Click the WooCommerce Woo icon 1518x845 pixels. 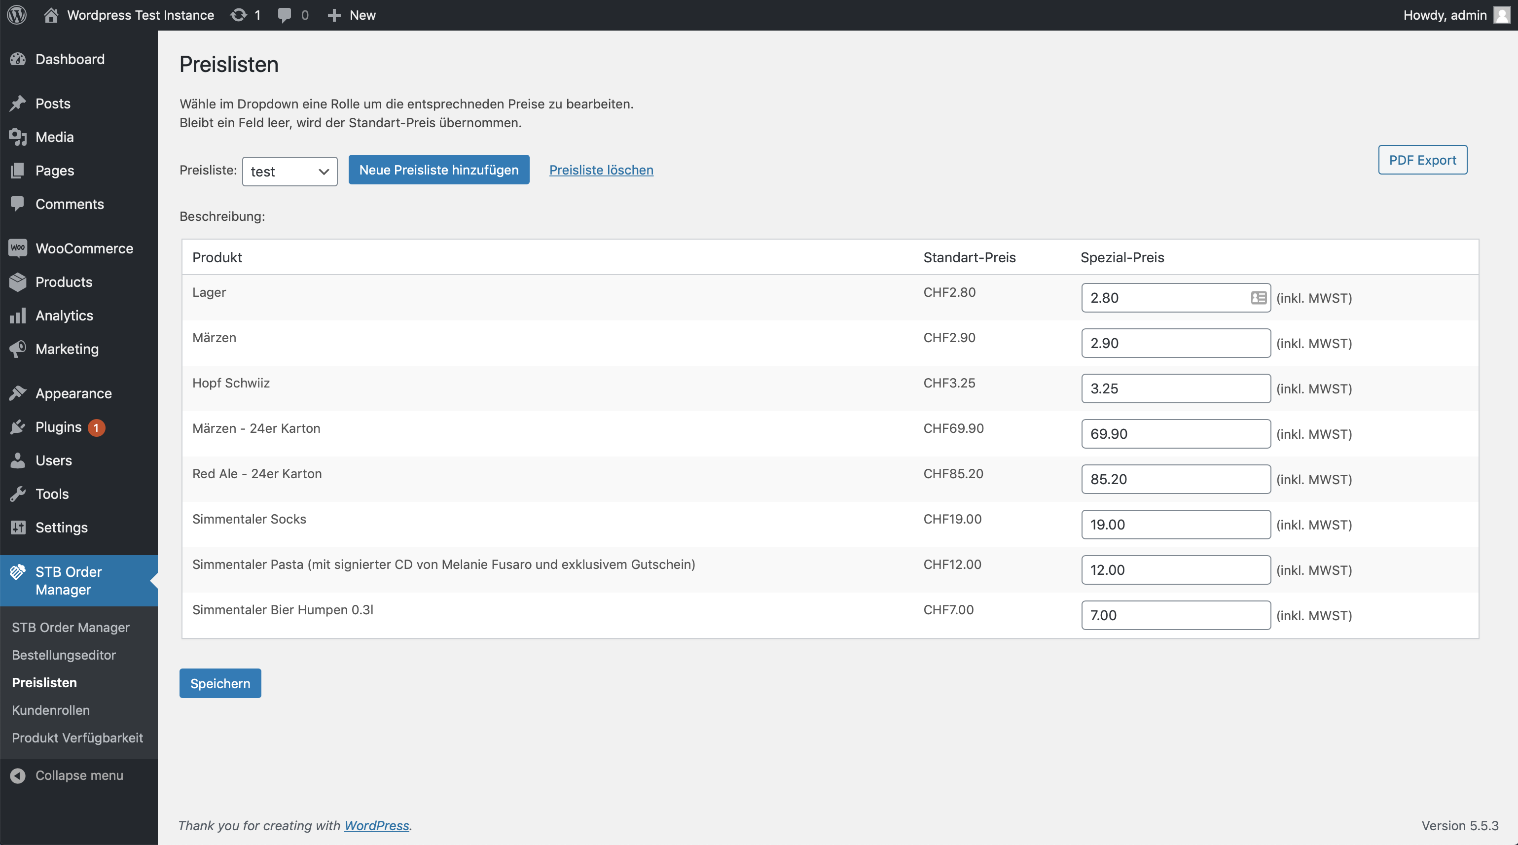pyautogui.click(x=18, y=248)
